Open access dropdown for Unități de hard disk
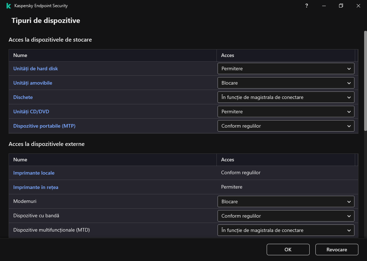This screenshot has height=261, width=367. 286,68
